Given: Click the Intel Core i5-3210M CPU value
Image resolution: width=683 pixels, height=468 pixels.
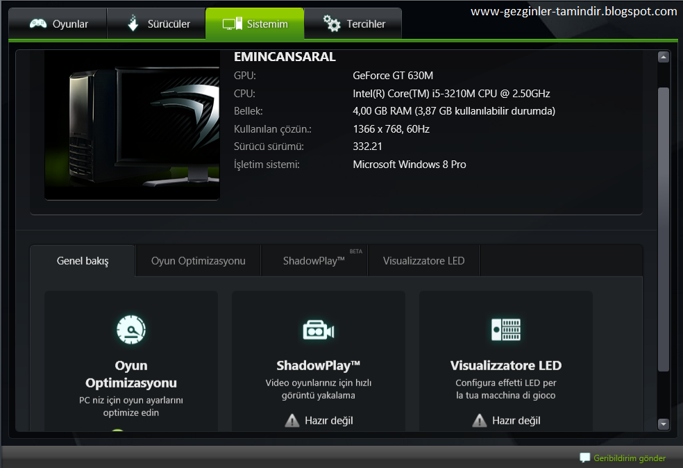Looking at the screenshot, I should pos(451,93).
